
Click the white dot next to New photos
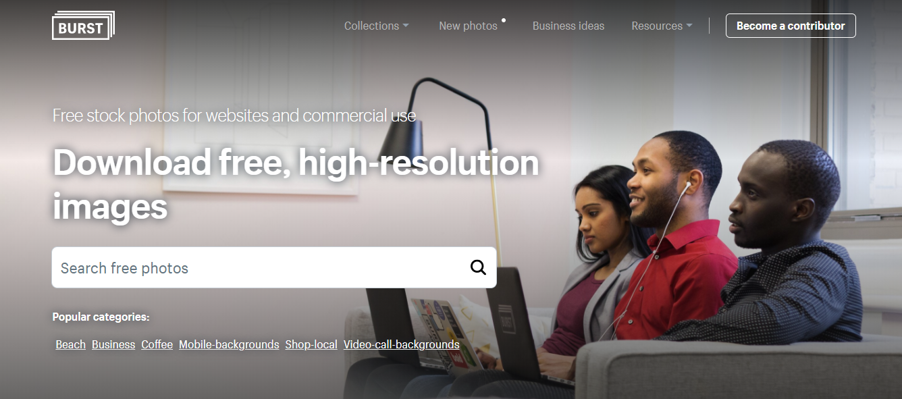pyautogui.click(x=504, y=20)
